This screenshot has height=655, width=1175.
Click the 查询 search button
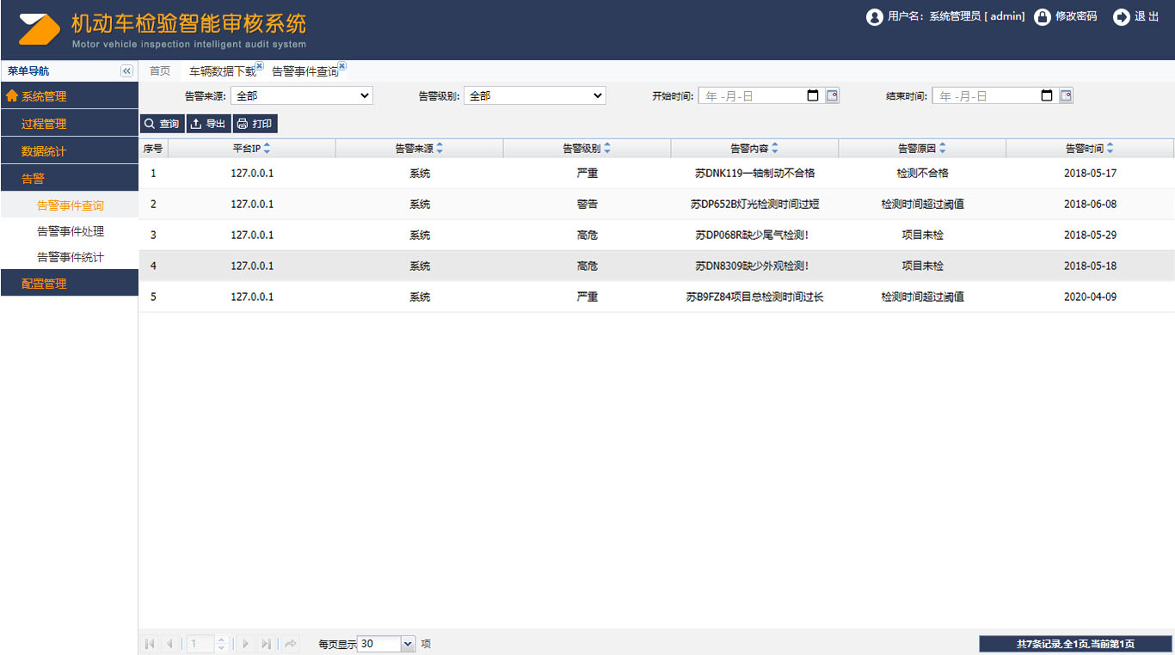[162, 124]
